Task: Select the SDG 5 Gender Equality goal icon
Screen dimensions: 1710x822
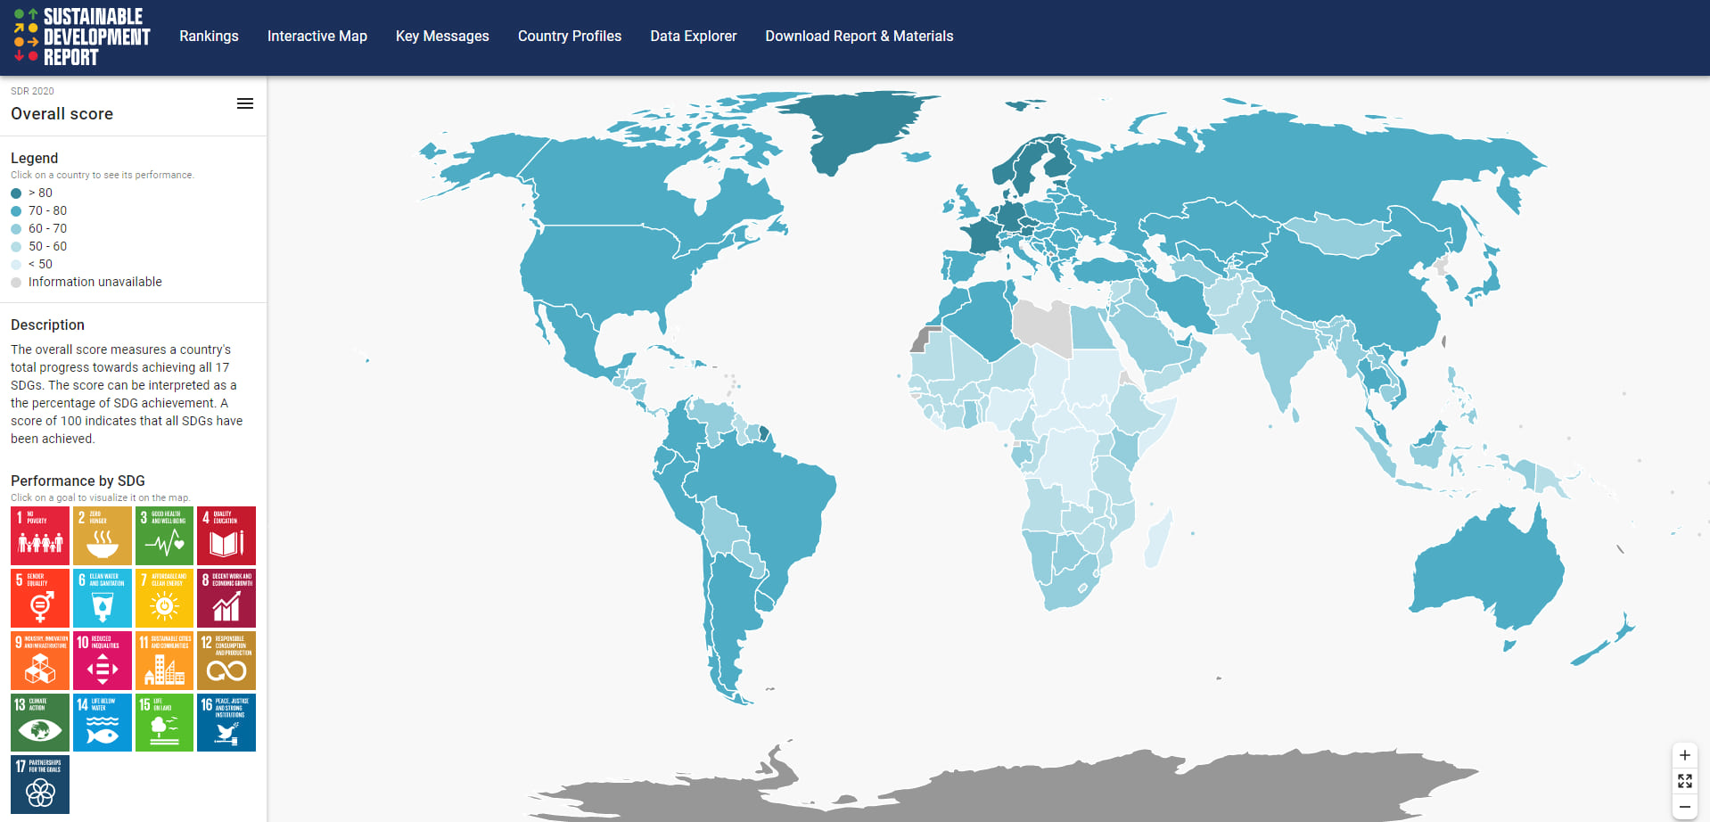Action: [x=39, y=597]
